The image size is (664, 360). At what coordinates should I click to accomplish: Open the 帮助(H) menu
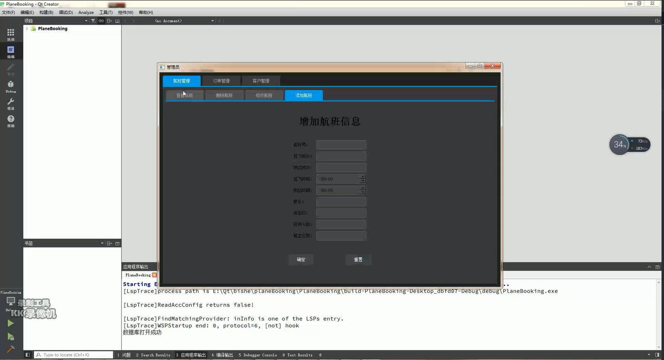(146, 12)
